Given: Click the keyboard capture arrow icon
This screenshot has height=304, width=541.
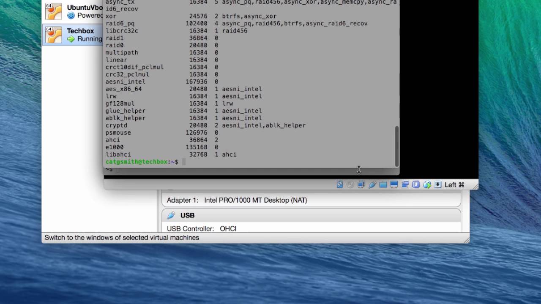Looking at the screenshot, I should 438,185.
